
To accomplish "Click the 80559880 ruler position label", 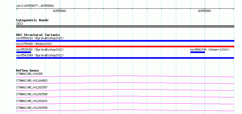I will (60, 11).
